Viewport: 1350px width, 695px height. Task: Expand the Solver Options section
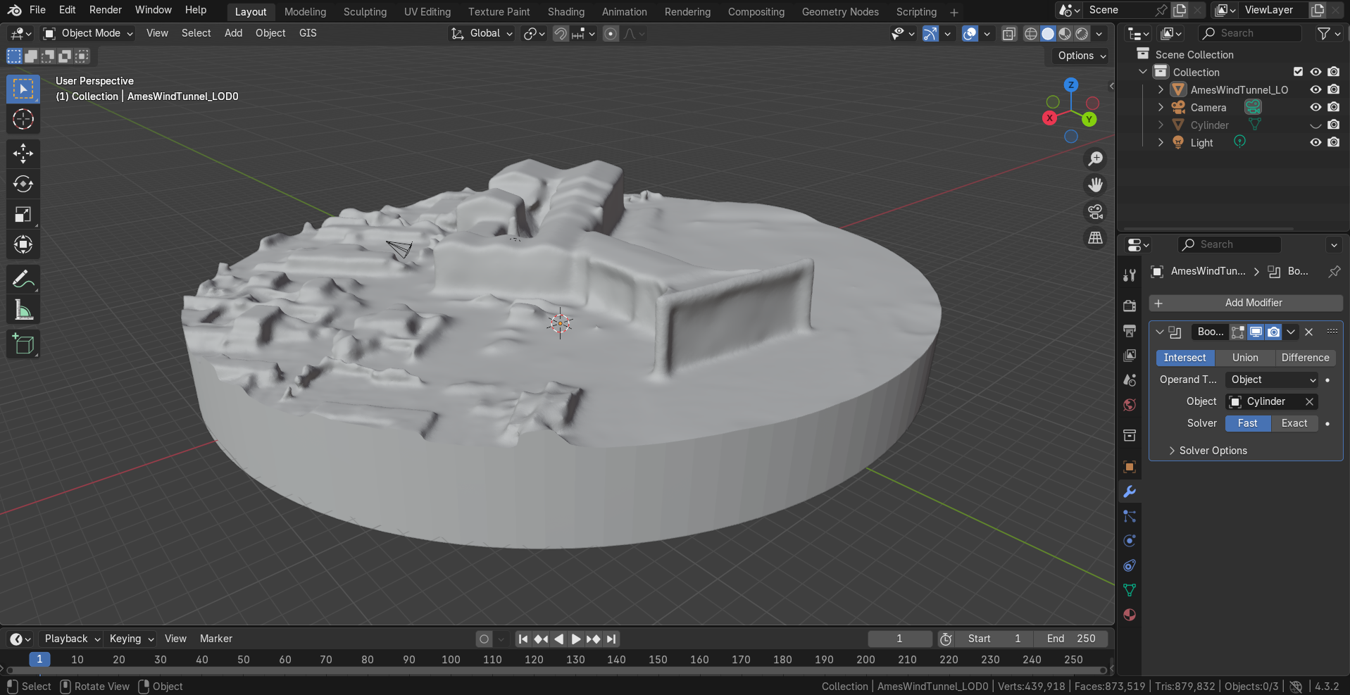[x=1213, y=451]
